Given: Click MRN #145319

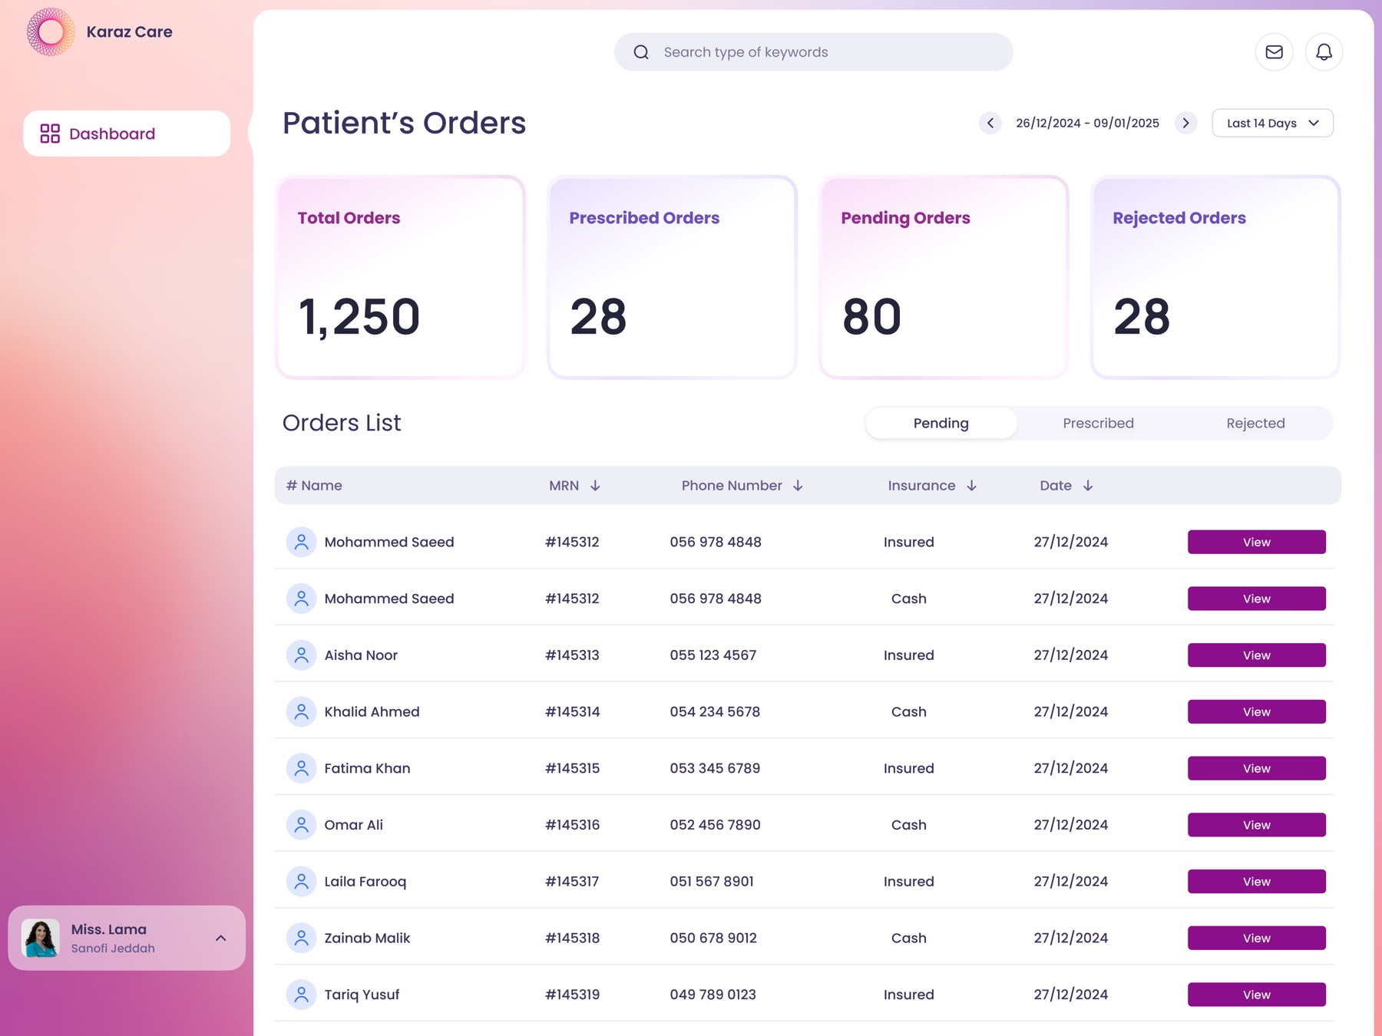Looking at the screenshot, I should tap(572, 995).
